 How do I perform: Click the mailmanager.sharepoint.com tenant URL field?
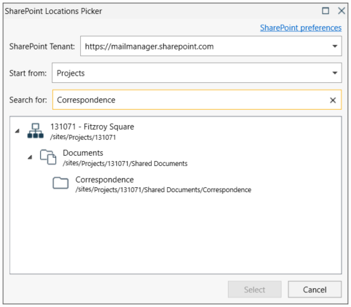(x=211, y=46)
